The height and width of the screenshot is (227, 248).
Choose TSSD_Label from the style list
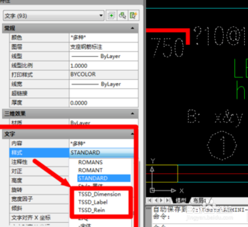click(93, 202)
